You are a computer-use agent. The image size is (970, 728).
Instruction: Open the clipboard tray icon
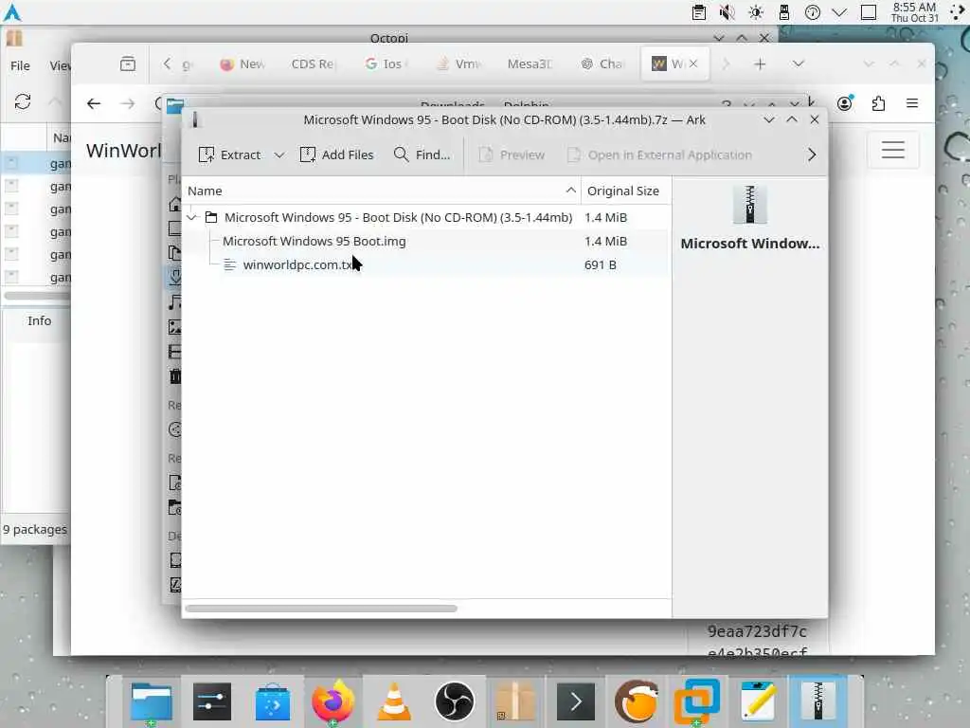click(x=699, y=12)
